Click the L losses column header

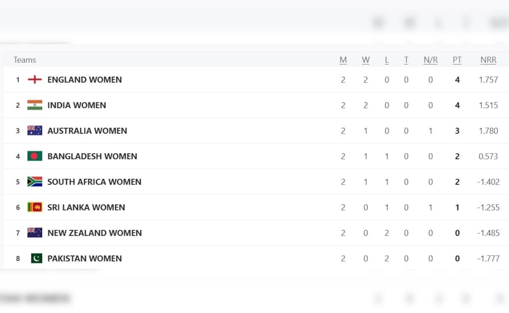(x=387, y=60)
